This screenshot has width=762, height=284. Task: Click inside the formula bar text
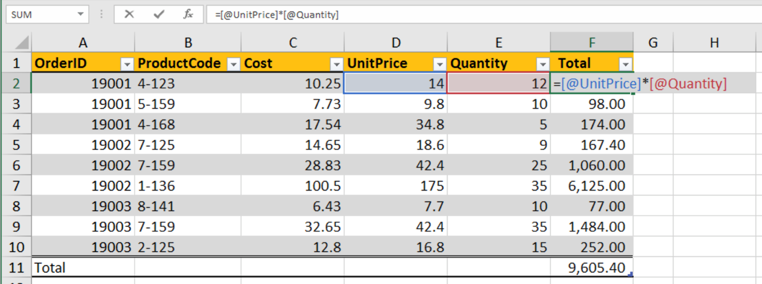click(418, 14)
